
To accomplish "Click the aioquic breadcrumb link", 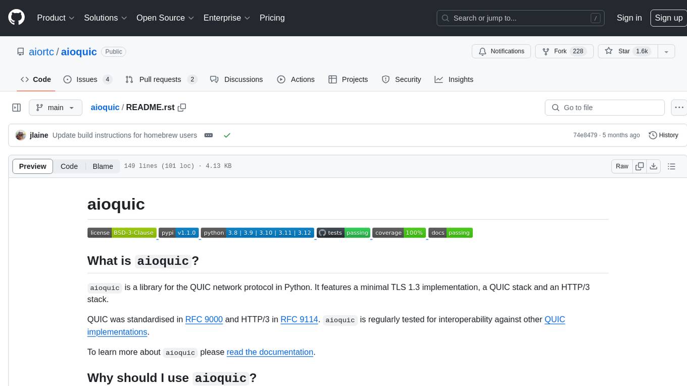I will (x=105, y=107).
